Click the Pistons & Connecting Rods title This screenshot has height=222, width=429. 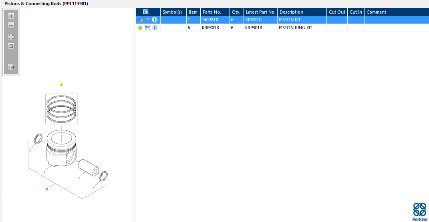(x=46, y=4)
